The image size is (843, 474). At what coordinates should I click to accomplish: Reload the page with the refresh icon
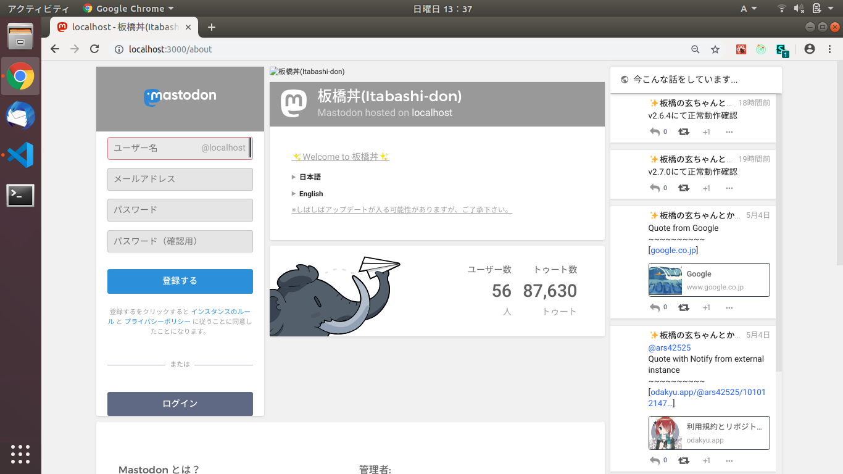(94, 49)
